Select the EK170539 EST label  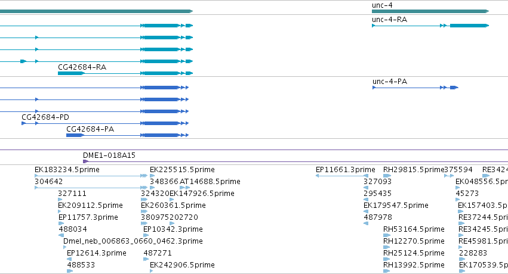pyautogui.click(x=484, y=265)
